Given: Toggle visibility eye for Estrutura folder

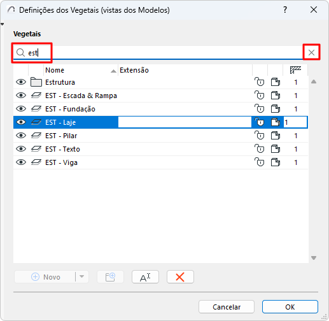Looking at the screenshot, I should click(x=21, y=82).
